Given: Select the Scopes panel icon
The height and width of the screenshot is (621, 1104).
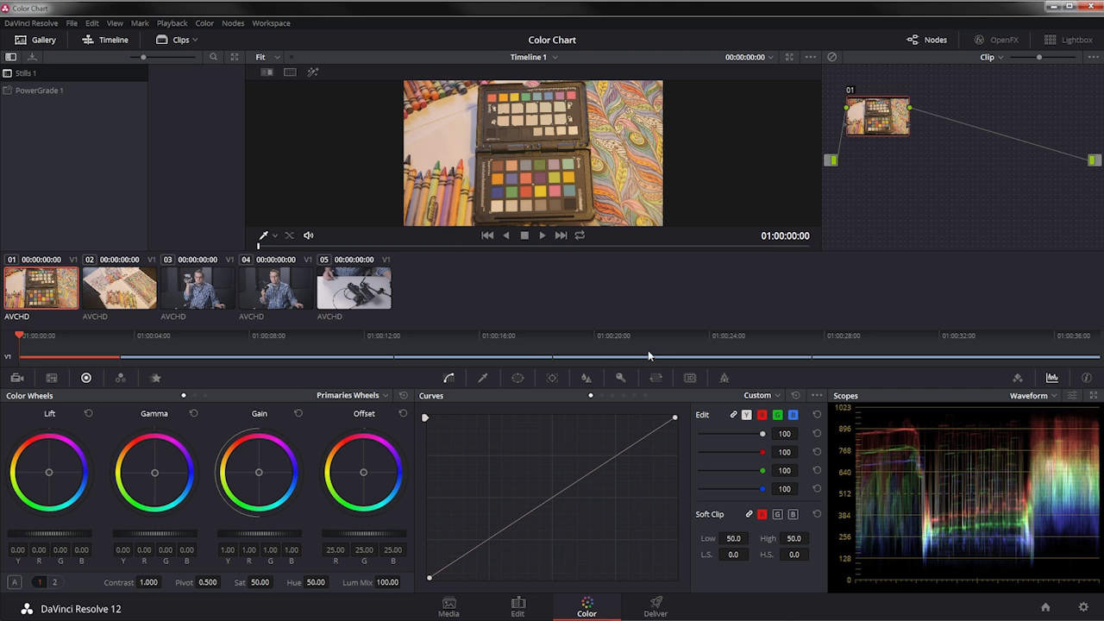Looking at the screenshot, I should (1052, 378).
